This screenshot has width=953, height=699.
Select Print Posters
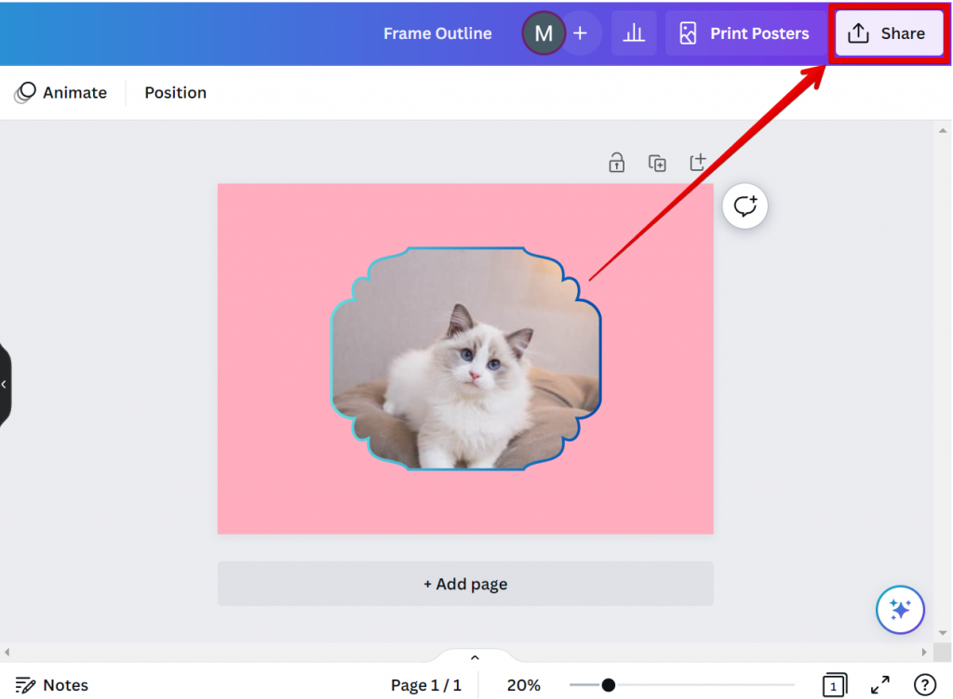pos(745,33)
